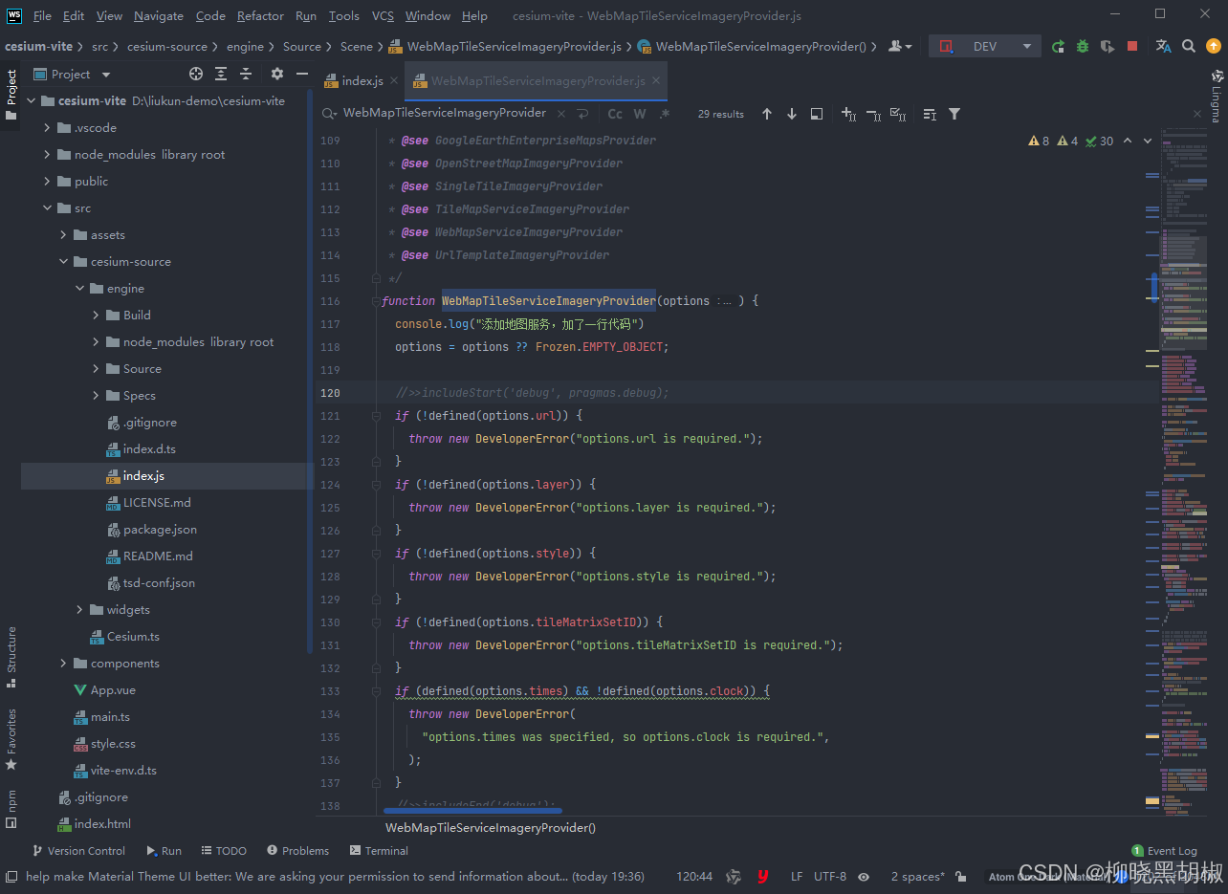
Task: Select all occurrences in find bar
Action: click(898, 114)
